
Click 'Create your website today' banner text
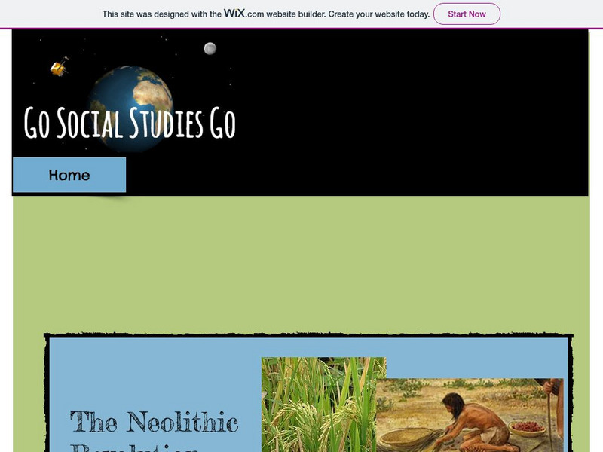379,14
